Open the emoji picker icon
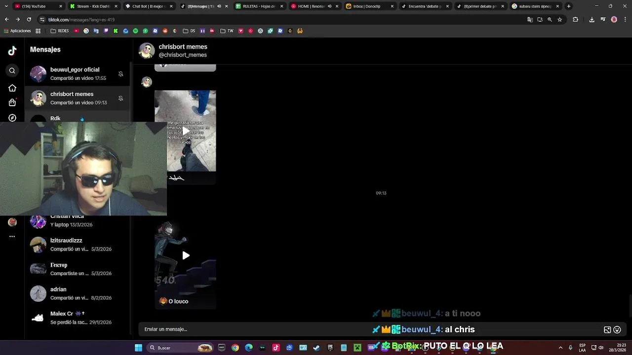This screenshot has width=632, height=355. (x=617, y=330)
